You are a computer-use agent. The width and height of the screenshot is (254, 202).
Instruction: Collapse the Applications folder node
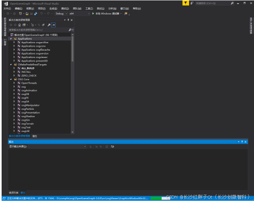11,39
